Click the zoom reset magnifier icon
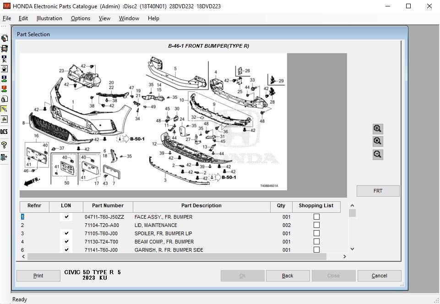Viewport: 440px width, 304px height. 377,142
